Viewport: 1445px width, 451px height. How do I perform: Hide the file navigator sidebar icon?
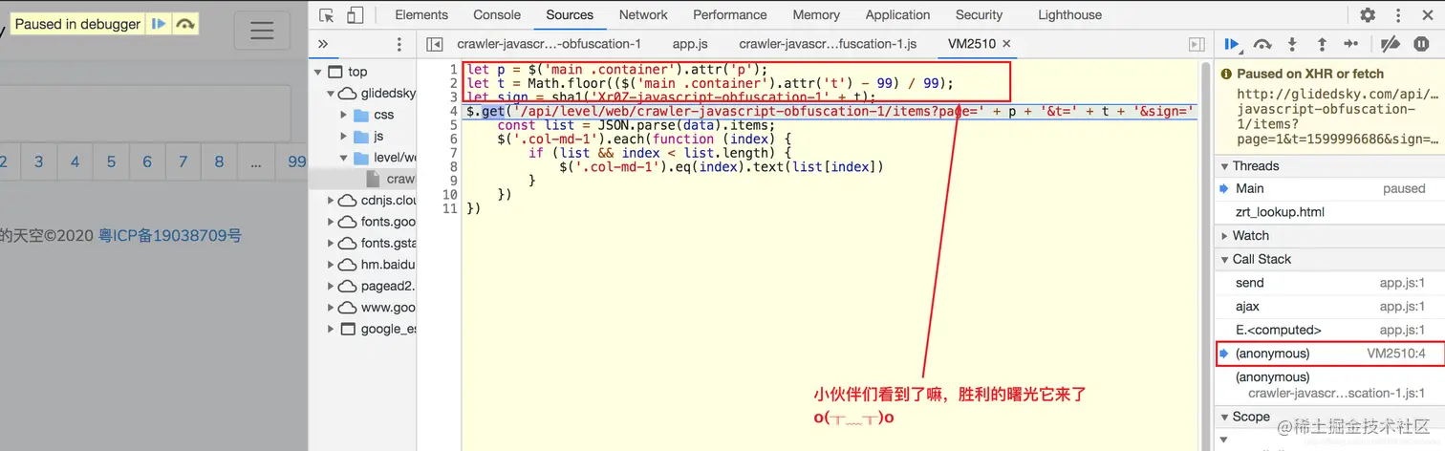[435, 44]
